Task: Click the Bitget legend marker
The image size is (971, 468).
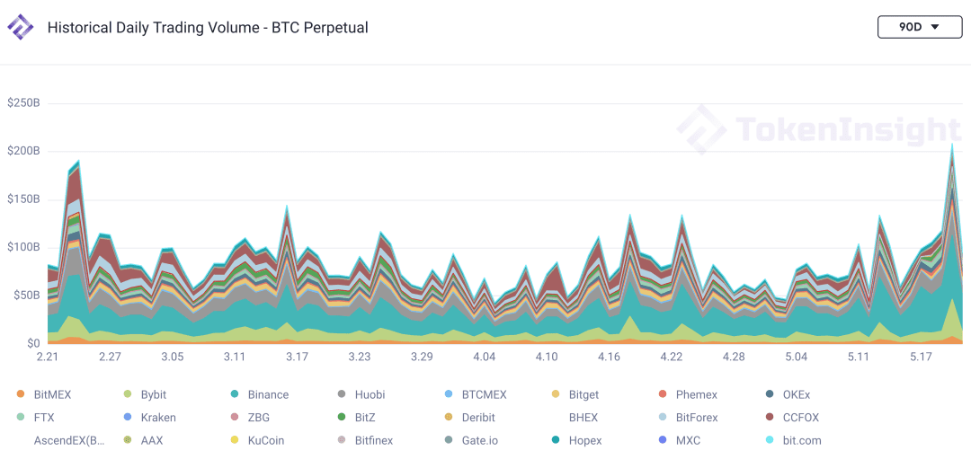Action: click(x=557, y=394)
